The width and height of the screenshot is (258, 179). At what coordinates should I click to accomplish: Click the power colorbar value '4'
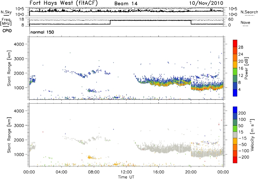pos(240,89)
